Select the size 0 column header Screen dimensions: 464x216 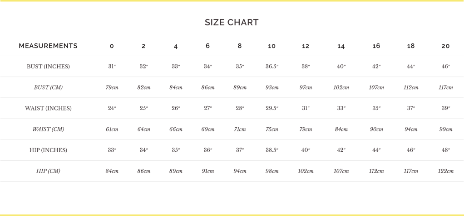[112, 46]
